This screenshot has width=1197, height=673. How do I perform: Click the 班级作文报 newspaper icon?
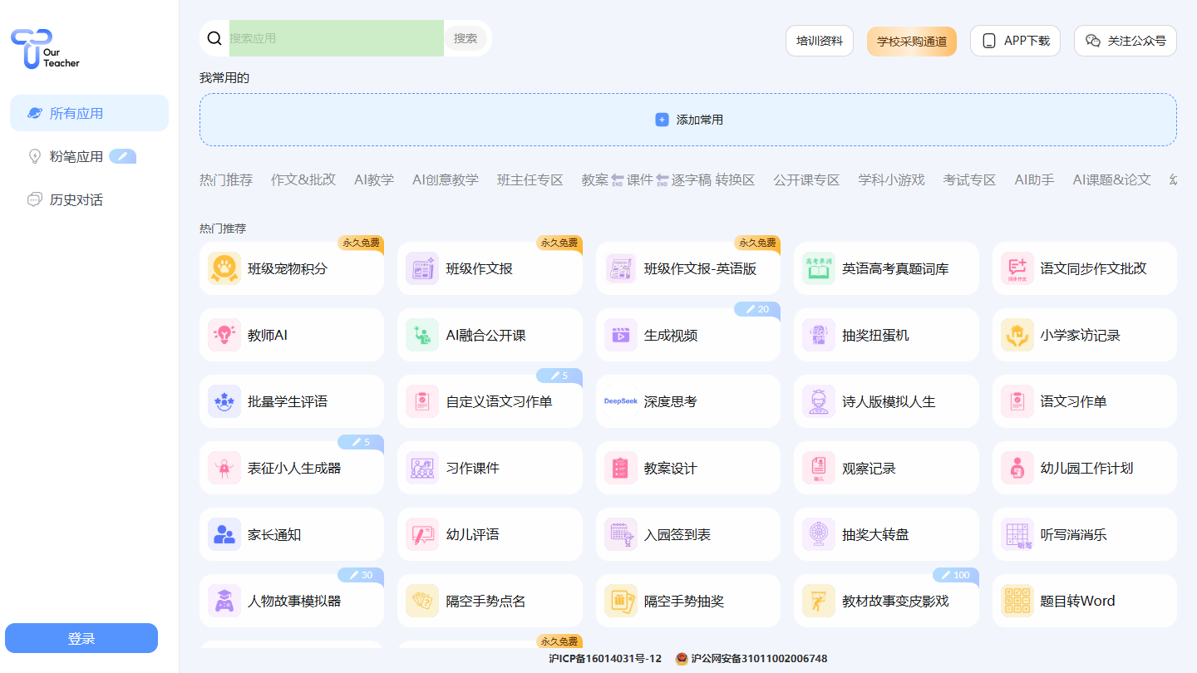(x=422, y=268)
